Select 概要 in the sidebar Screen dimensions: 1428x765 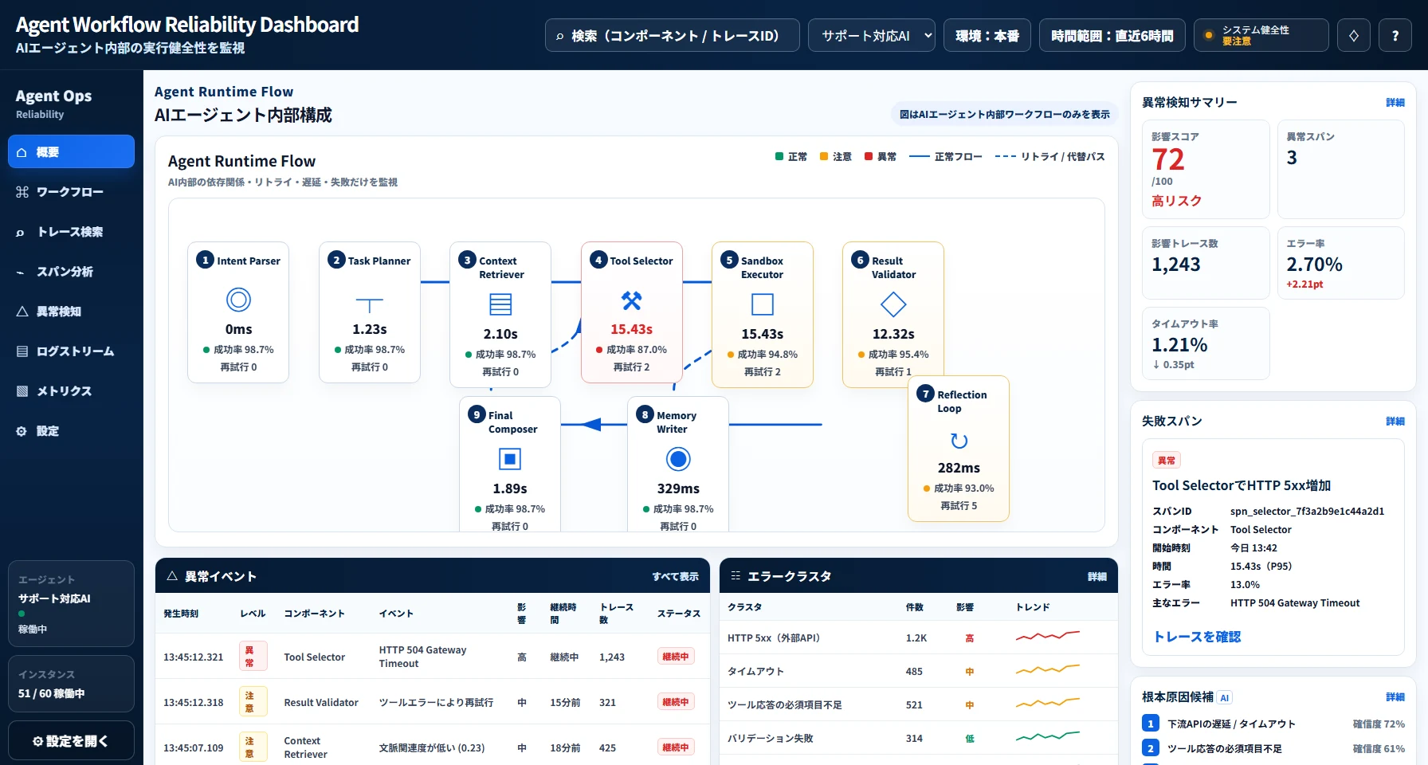71,151
